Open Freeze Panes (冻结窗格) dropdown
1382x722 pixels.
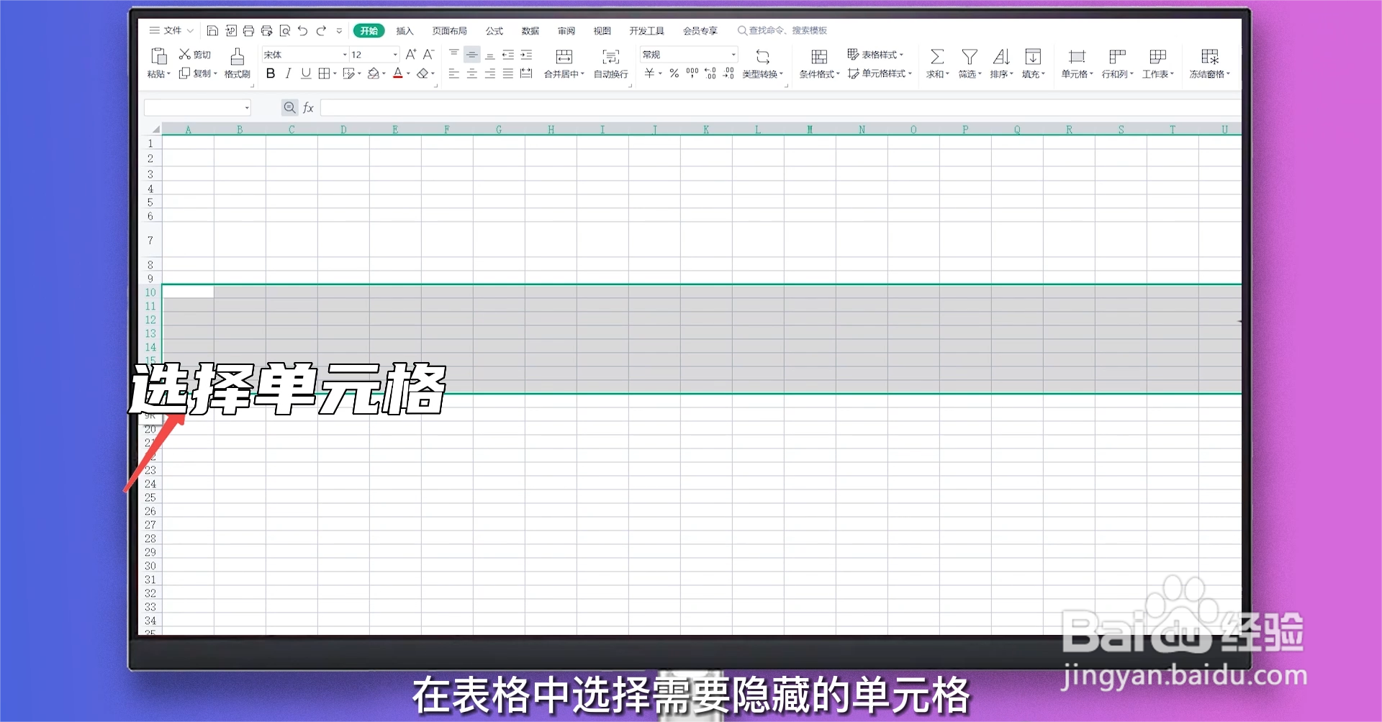[1210, 63]
